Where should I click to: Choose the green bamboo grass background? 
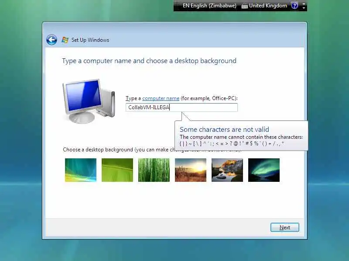[154, 170]
